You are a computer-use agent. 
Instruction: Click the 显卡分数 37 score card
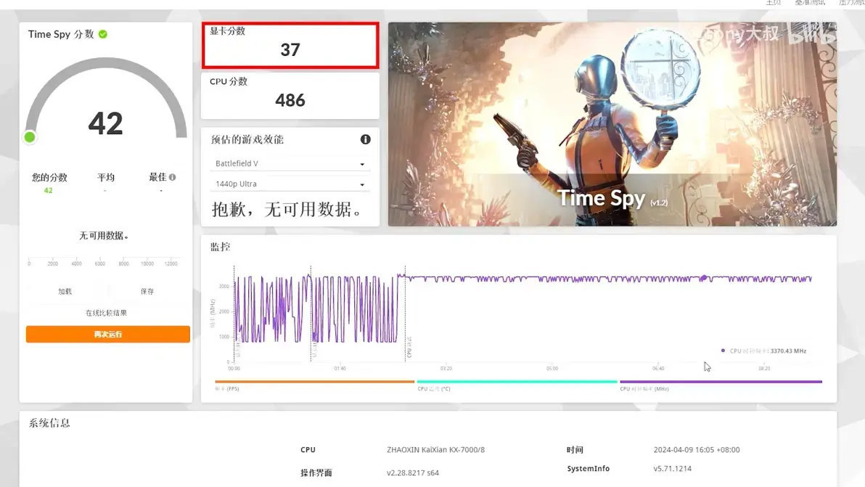pyautogui.click(x=290, y=45)
